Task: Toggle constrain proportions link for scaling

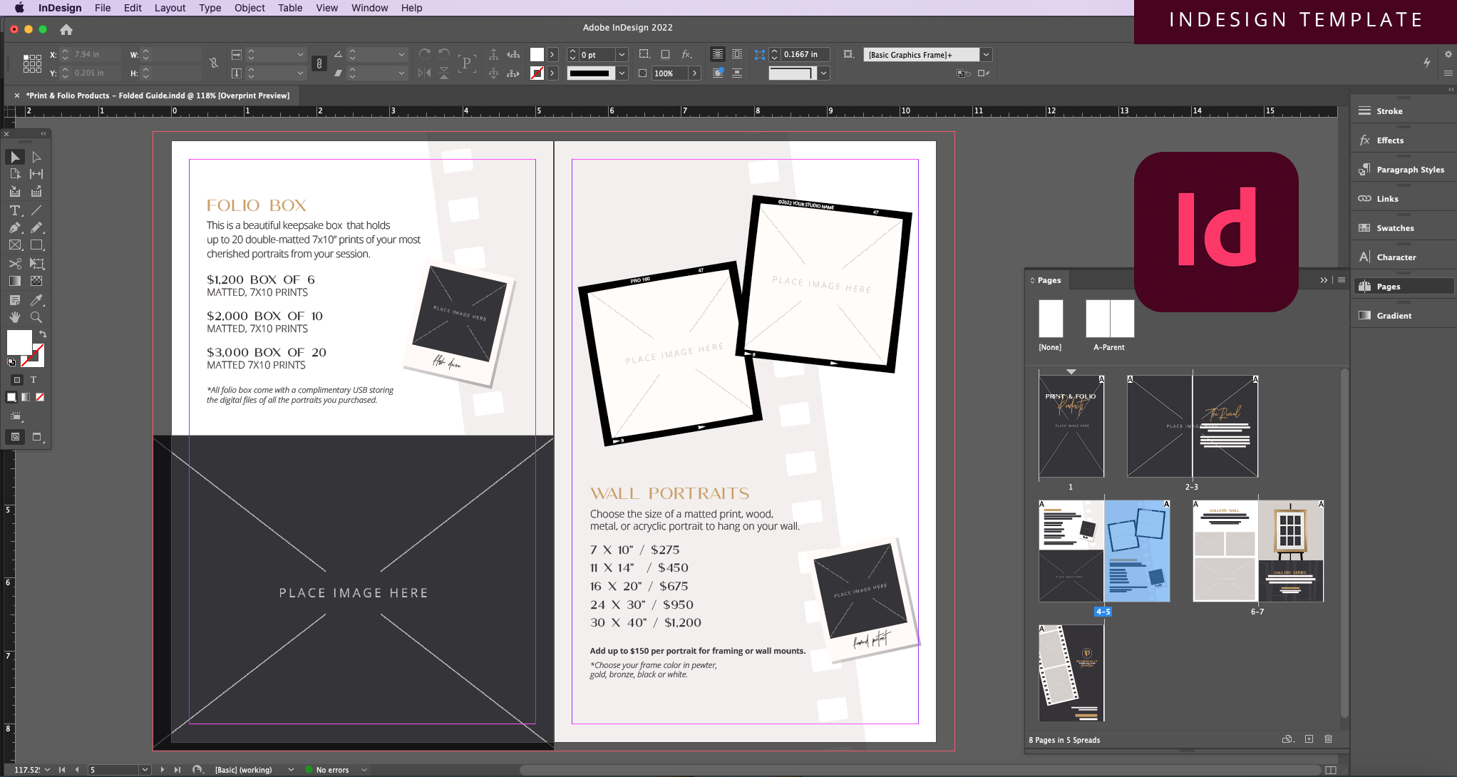Action: 319,63
